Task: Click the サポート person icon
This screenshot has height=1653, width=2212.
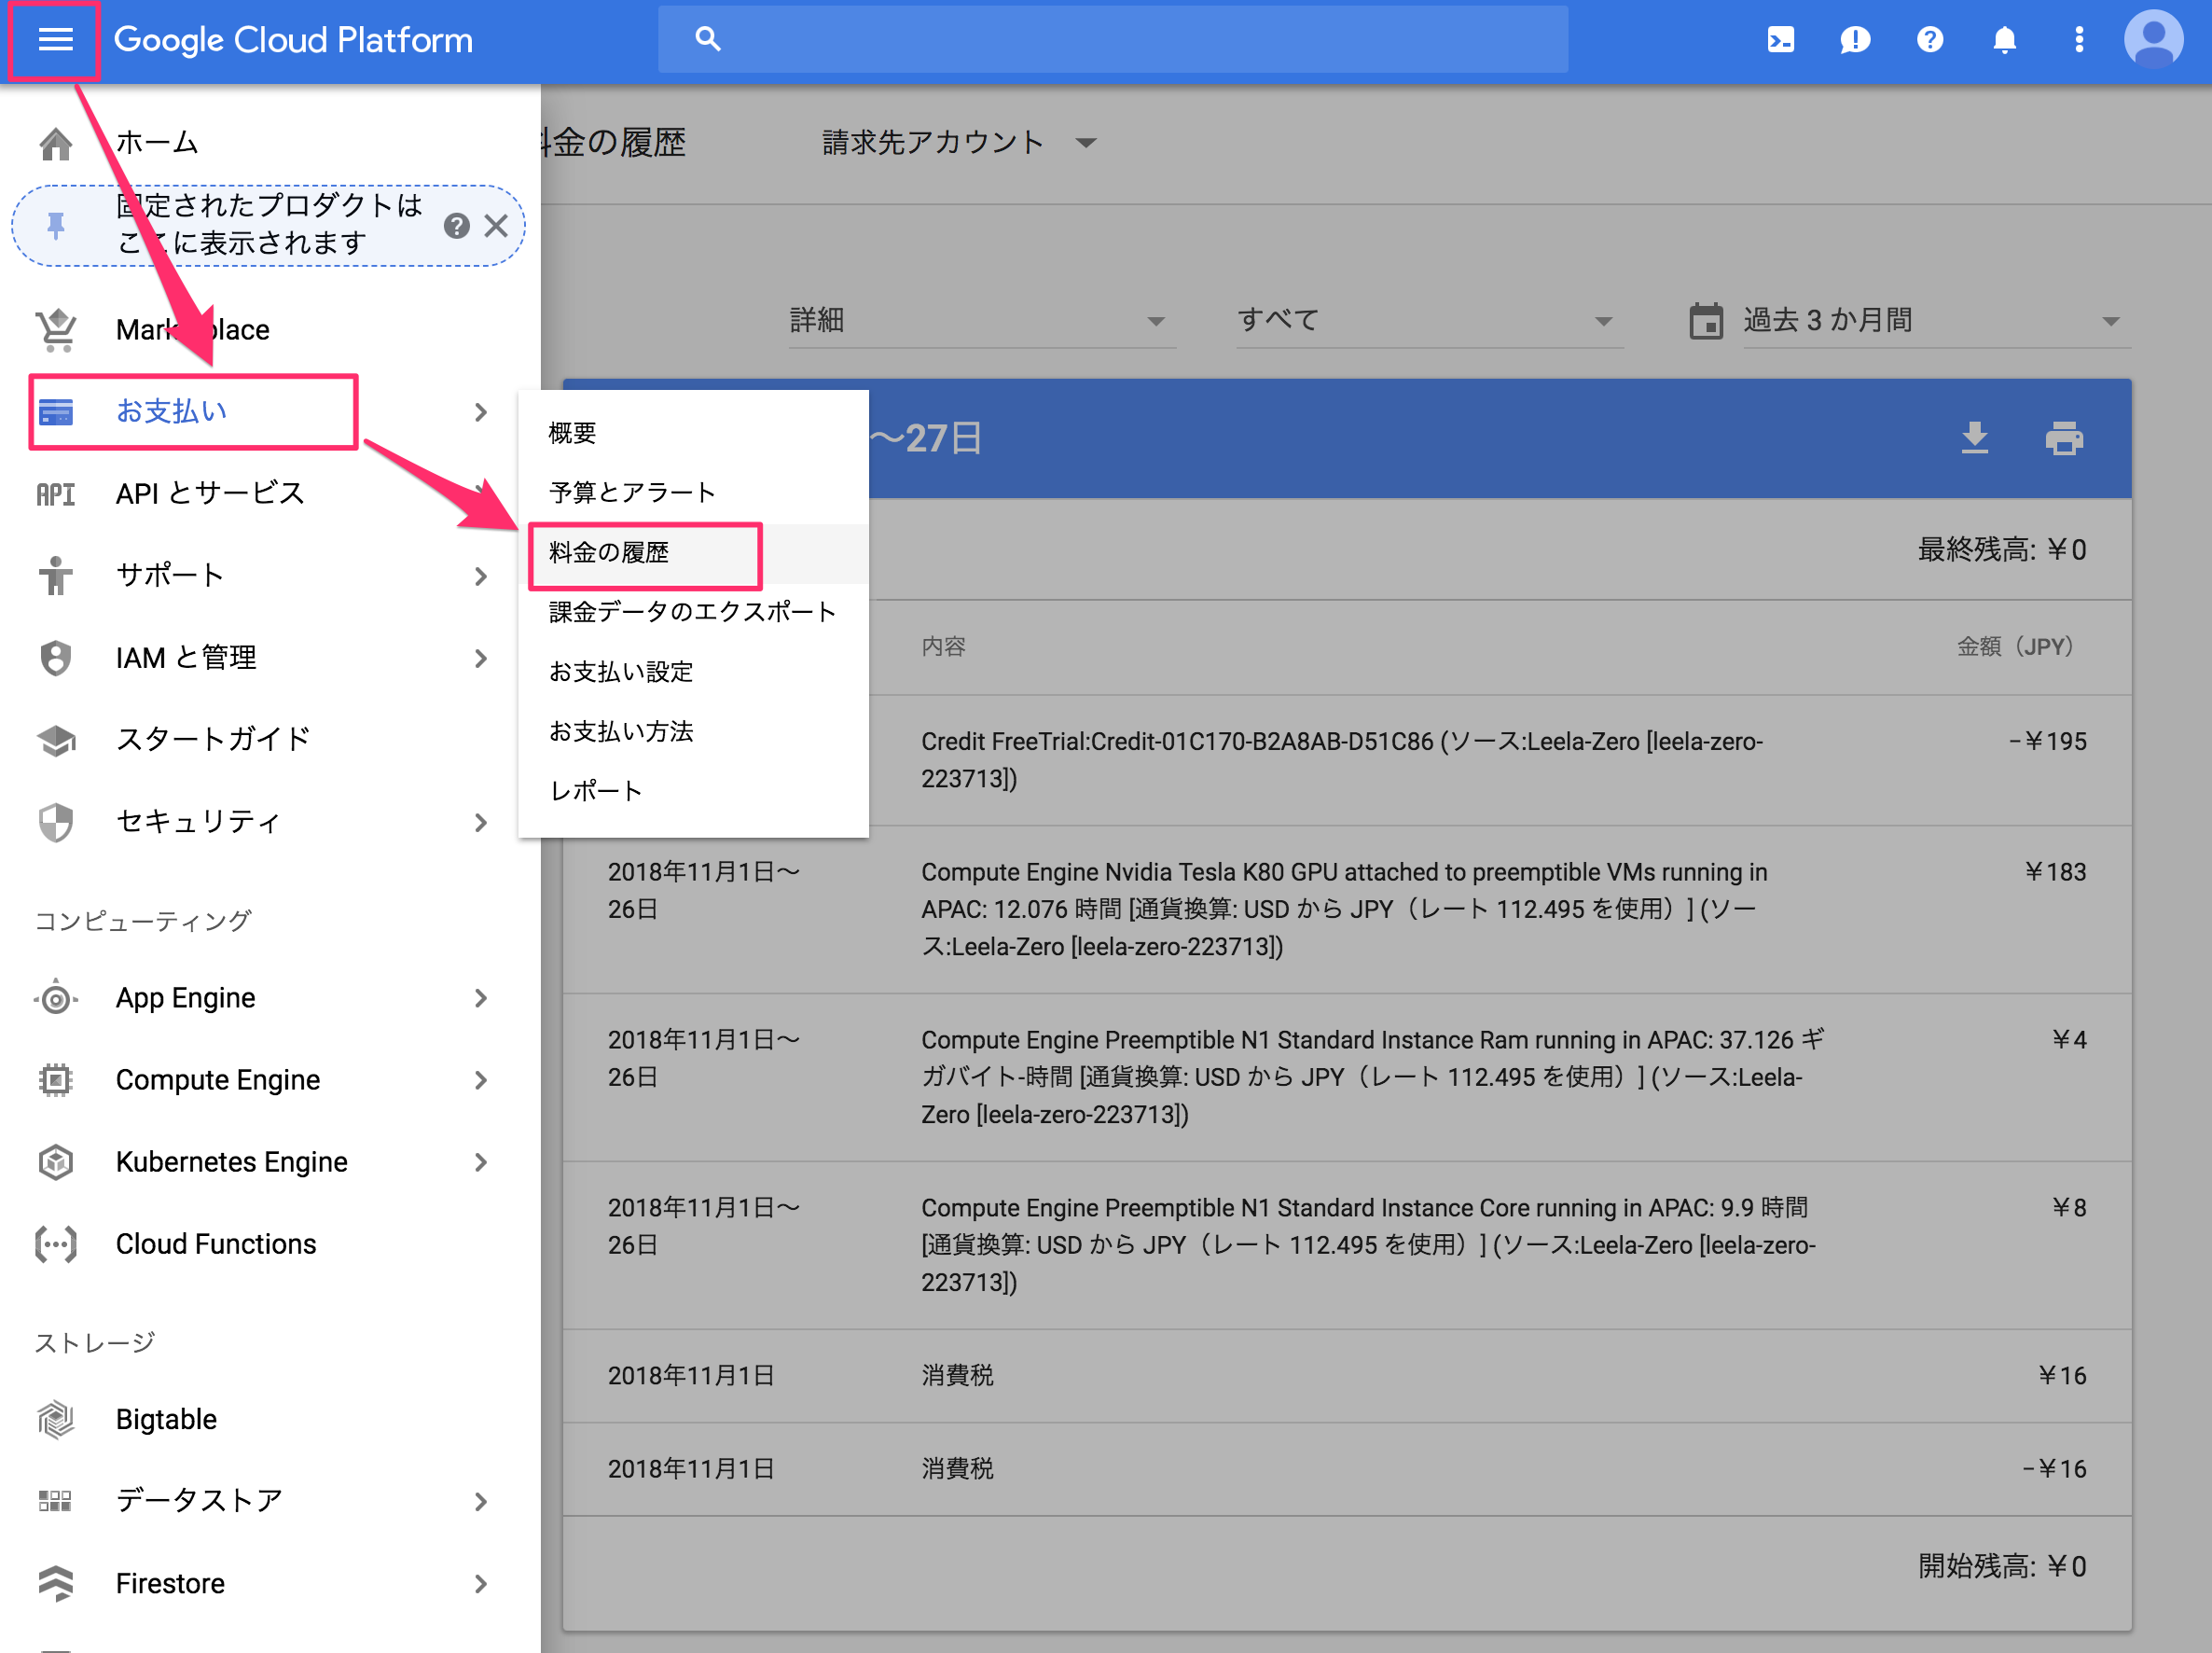Action: point(56,576)
